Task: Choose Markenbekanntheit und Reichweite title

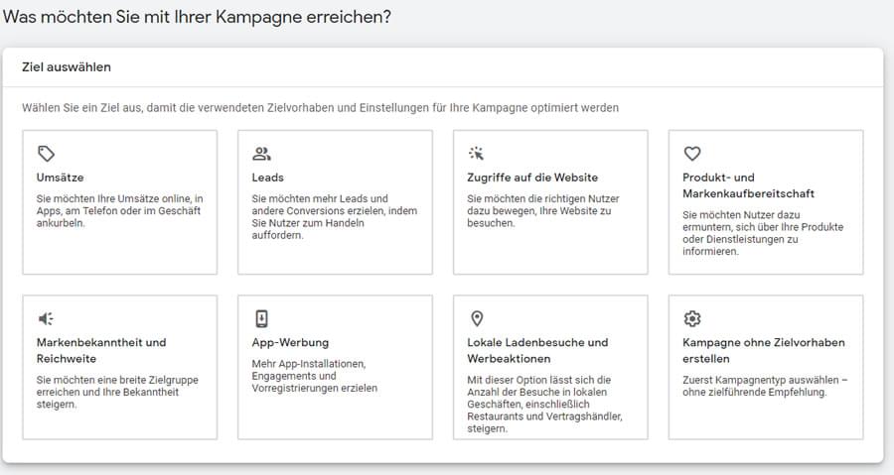Action: tap(101, 350)
